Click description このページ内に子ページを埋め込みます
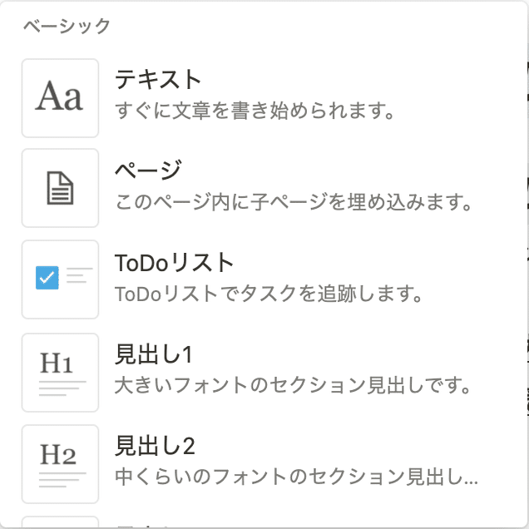This screenshot has height=529, width=529. click(x=293, y=201)
